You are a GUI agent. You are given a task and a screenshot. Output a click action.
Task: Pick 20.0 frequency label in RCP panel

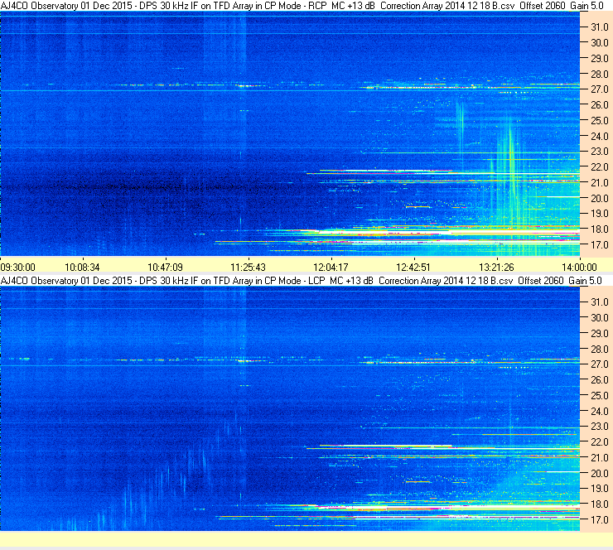599,199
